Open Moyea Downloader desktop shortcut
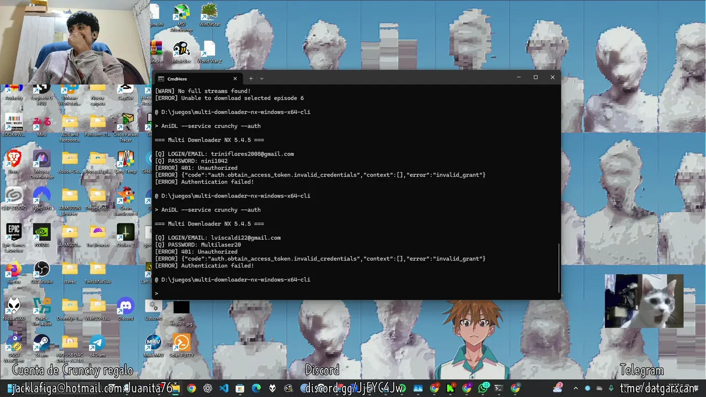Viewport: 706px width, 397px height. [42, 165]
